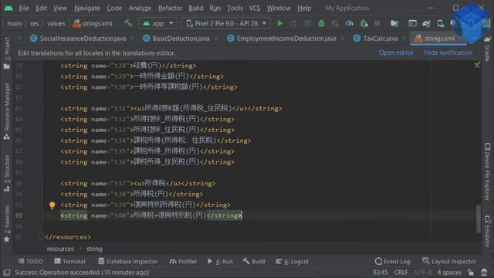Open the Favorites side panel
Image resolution: width=494 pixels, height=278 pixels.
click(x=7, y=223)
